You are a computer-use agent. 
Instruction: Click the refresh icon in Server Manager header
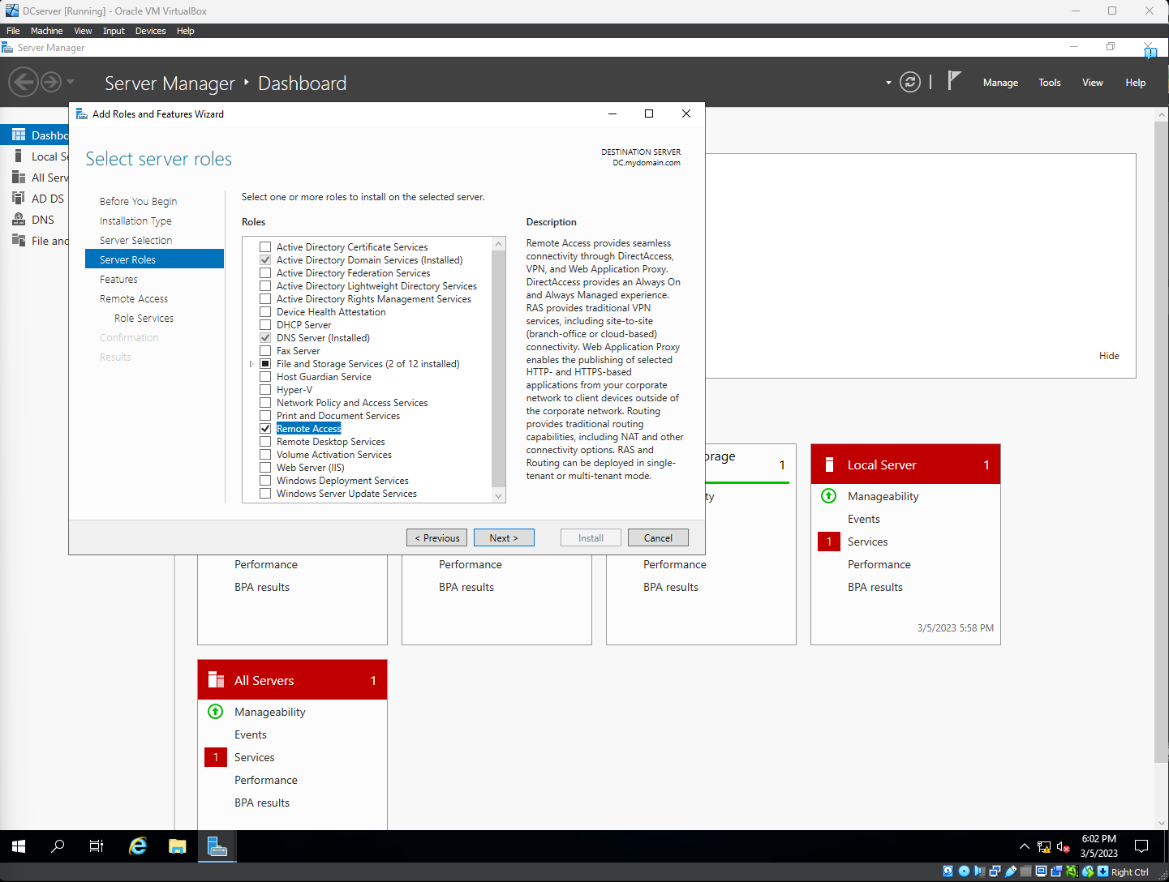[x=910, y=82]
